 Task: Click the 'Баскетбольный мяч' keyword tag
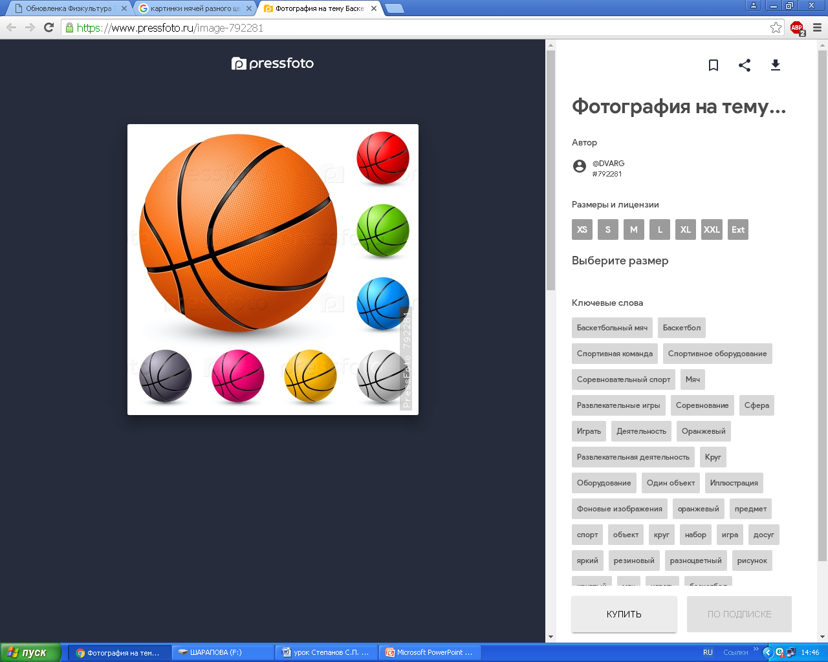click(612, 328)
